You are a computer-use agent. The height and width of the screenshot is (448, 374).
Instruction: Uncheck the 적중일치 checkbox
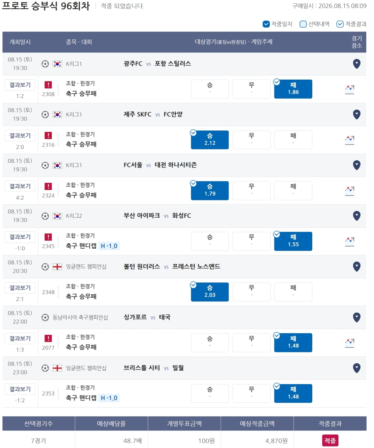point(266,24)
